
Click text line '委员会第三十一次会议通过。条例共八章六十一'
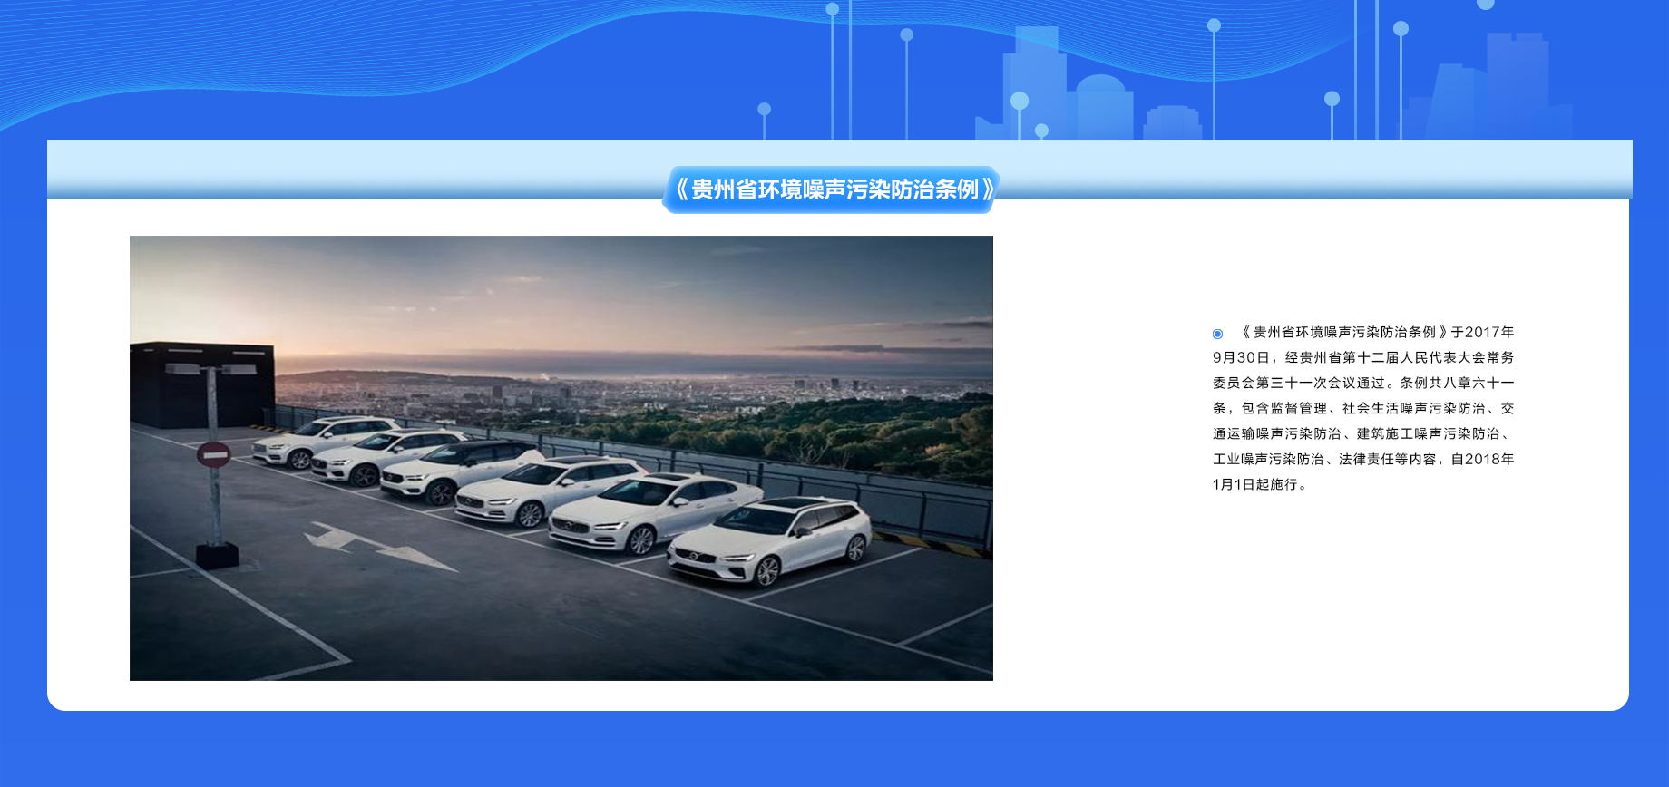click(x=1363, y=383)
